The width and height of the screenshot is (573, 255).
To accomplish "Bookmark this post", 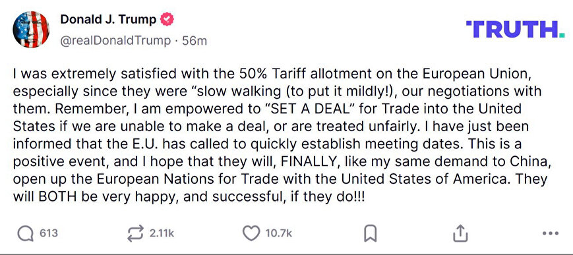I will [x=370, y=233].
